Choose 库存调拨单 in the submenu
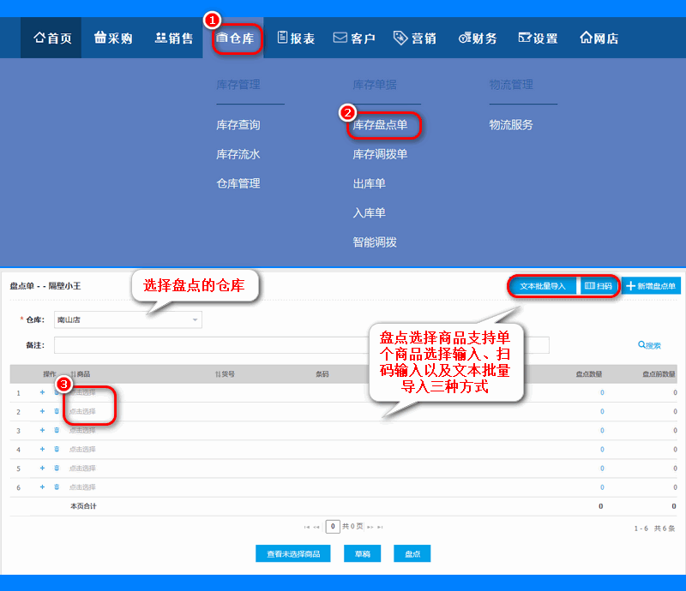 (x=380, y=154)
